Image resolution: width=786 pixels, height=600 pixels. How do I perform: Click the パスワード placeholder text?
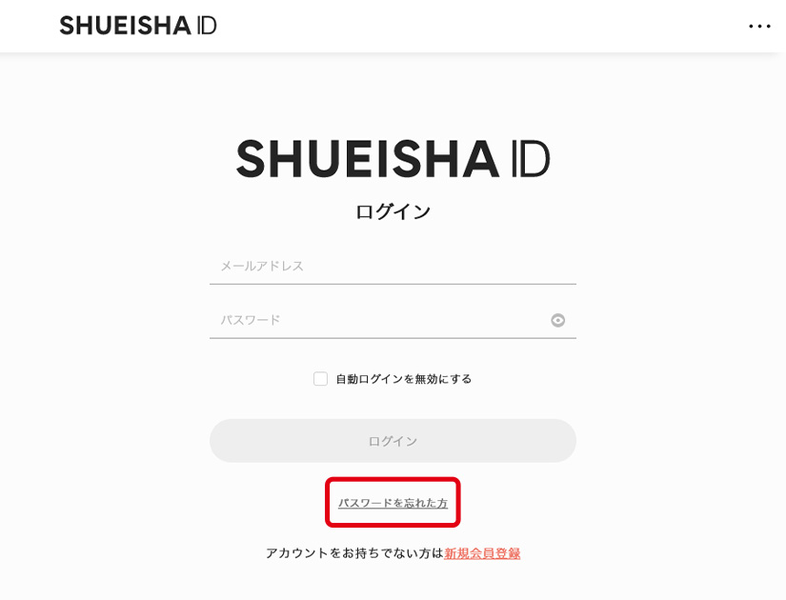[x=251, y=320]
